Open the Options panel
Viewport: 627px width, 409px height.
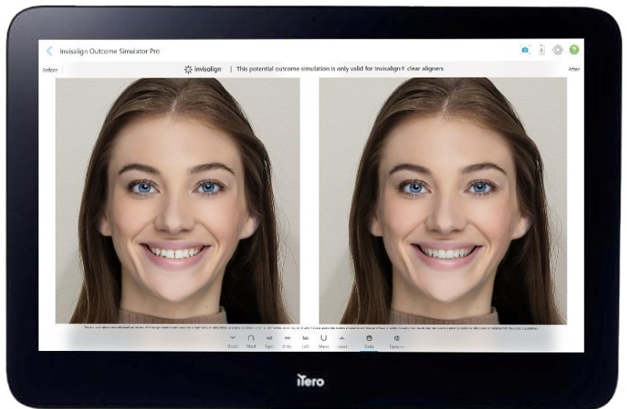[x=396, y=341]
